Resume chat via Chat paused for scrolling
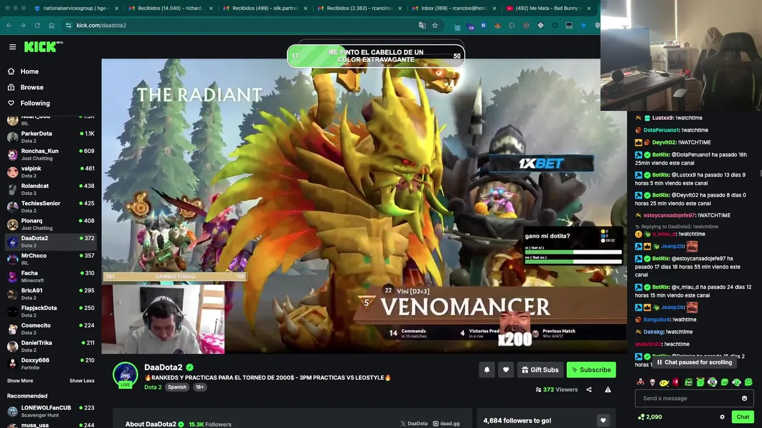Screen dimensions: 762x428 (x=694, y=362)
